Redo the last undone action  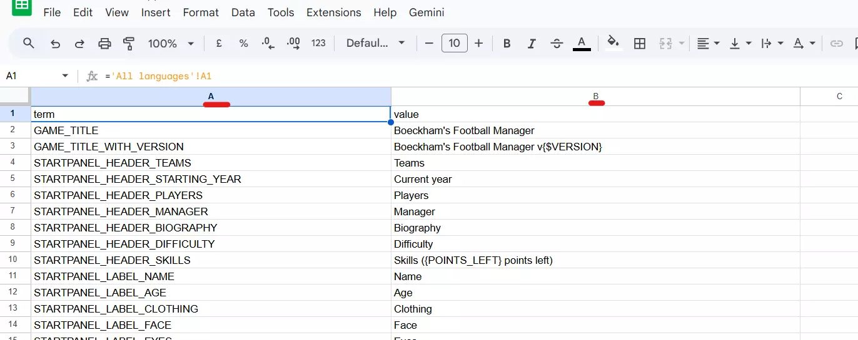point(79,43)
